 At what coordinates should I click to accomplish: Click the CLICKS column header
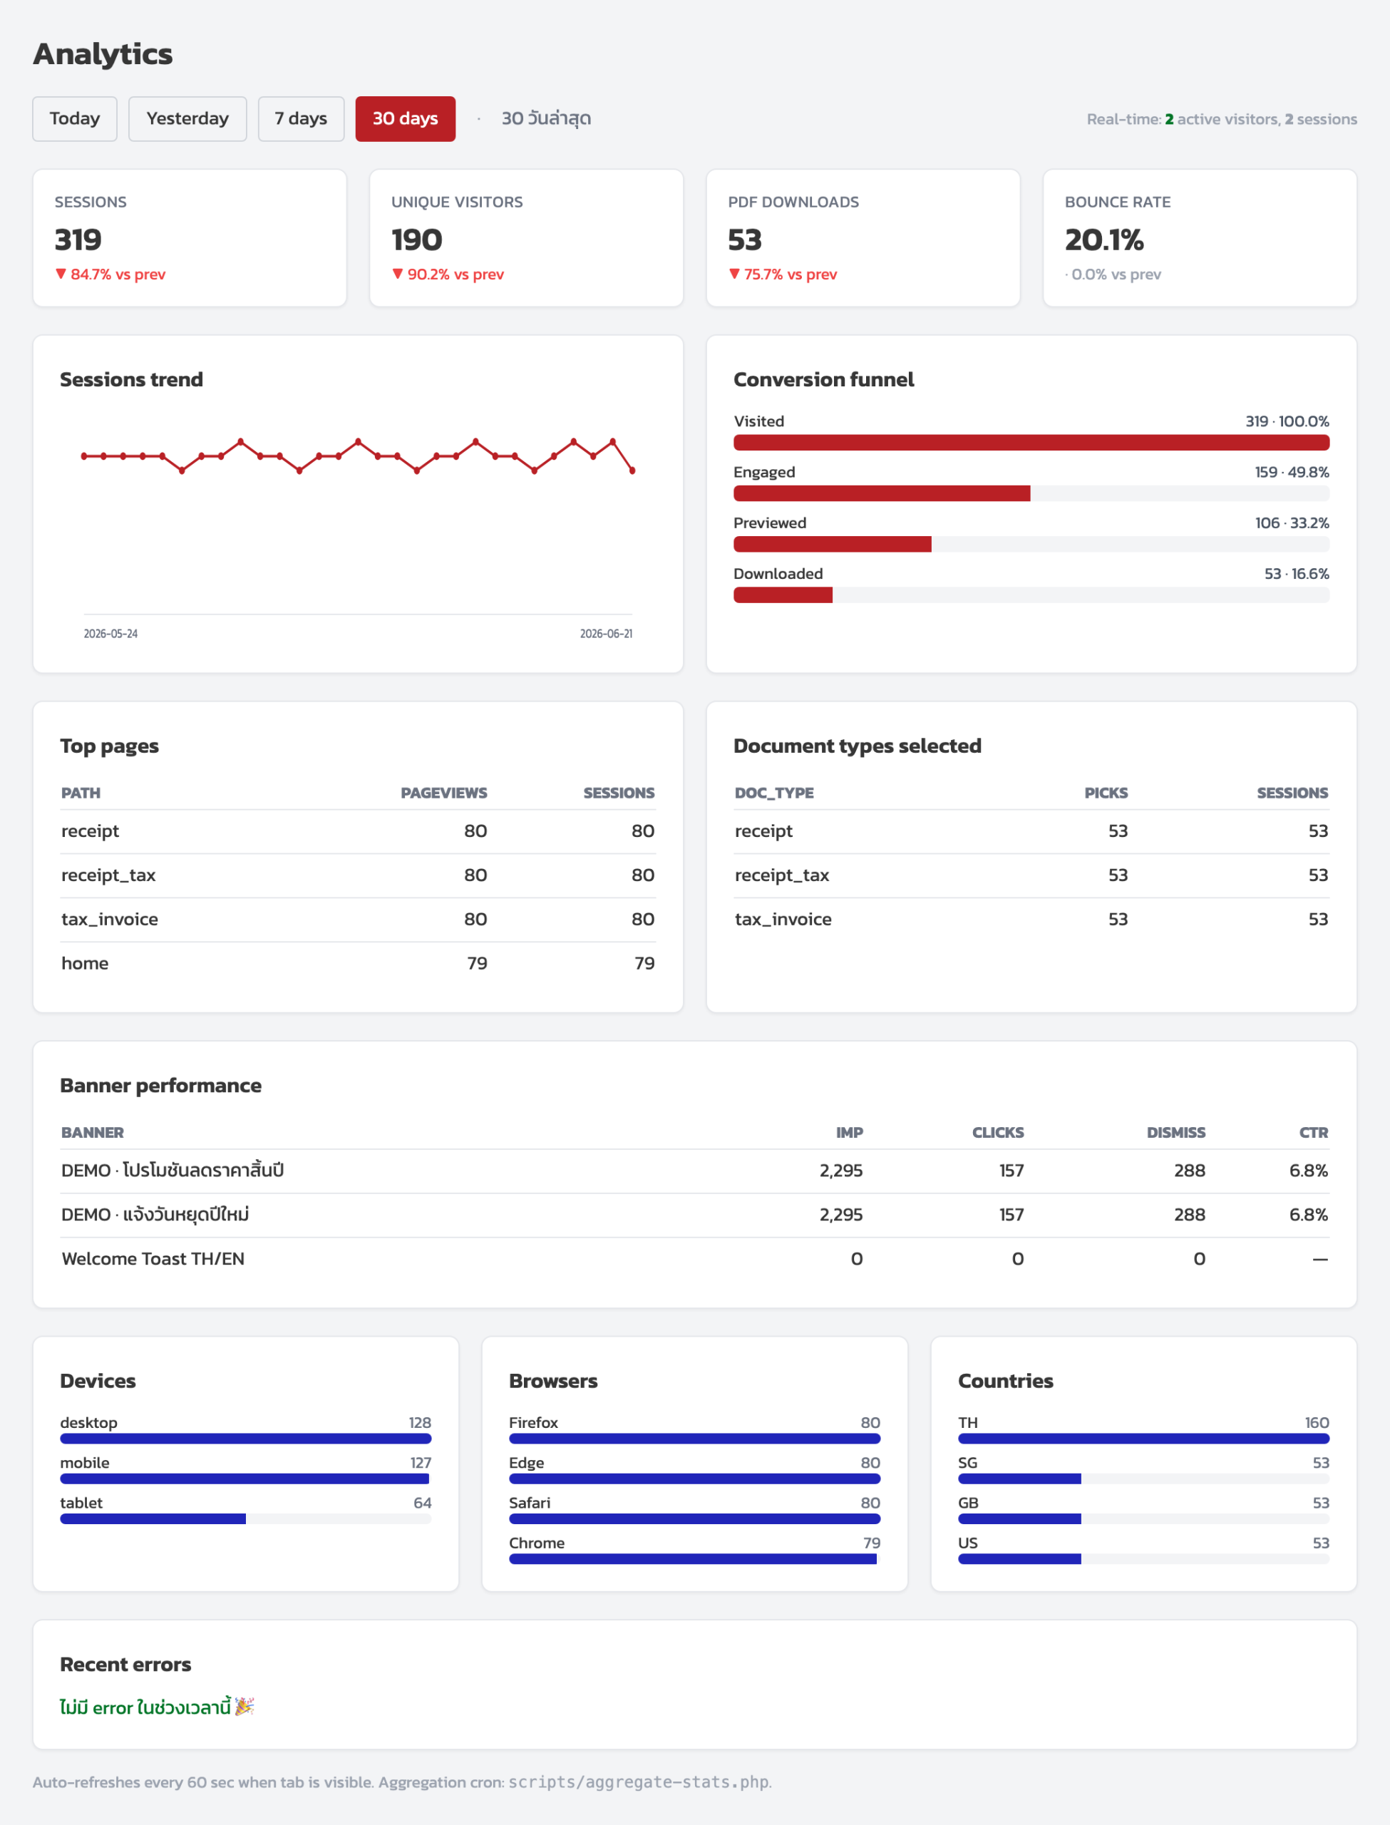[997, 1133]
